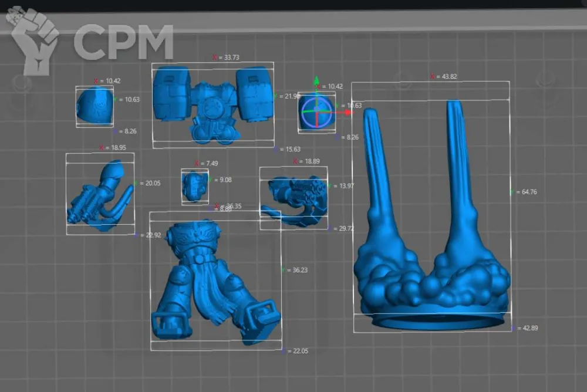Viewport: 587px width, 392px height.
Task: Select the left arm with heavy gun
Action: [99, 197]
